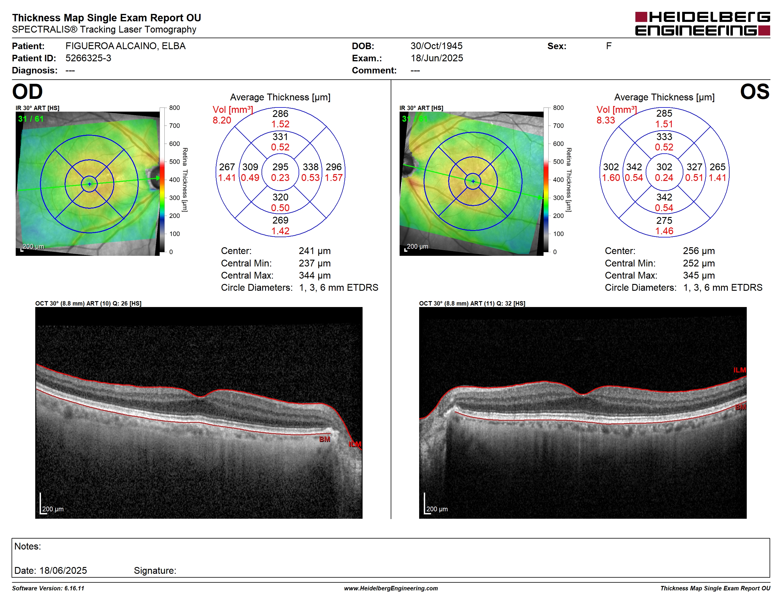Click OD outer nasal thickness 296
Image resolution: width=782 pixels, height=604 pixels.
point(334,167)
